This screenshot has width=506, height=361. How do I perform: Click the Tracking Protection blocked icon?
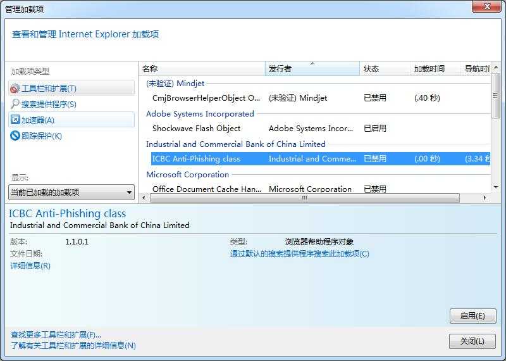(x=15, y=136)
